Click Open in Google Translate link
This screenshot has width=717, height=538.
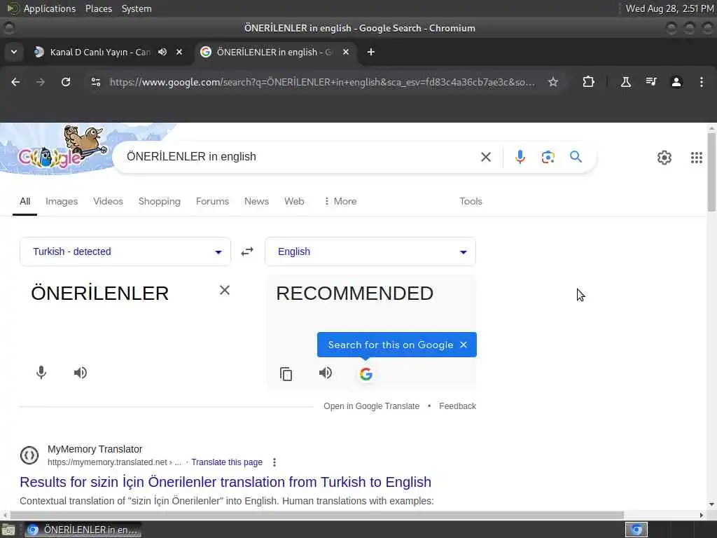(371, 406)
